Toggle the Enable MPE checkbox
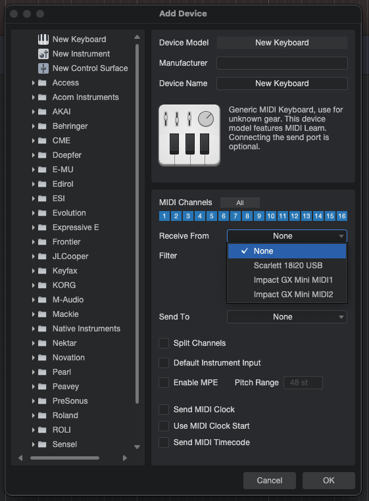The height and width of the screenshot is (501, 369). click(x=164, y=383)
